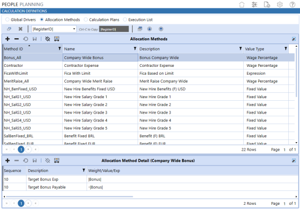Select the Global Drivers radio button
300x209 pixels.
(7, 20)
